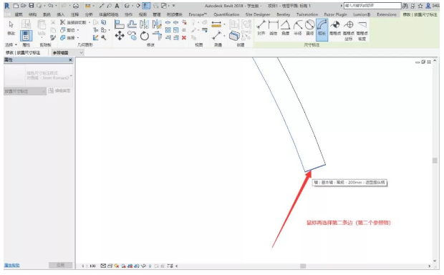The width and height of the screenshot is (444, 275).
Task: Open the Enscape ribbon tab
Action: point(198,14)
